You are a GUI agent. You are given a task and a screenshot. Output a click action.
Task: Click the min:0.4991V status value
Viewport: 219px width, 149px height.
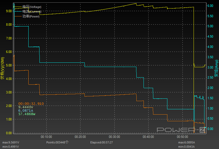11,147
